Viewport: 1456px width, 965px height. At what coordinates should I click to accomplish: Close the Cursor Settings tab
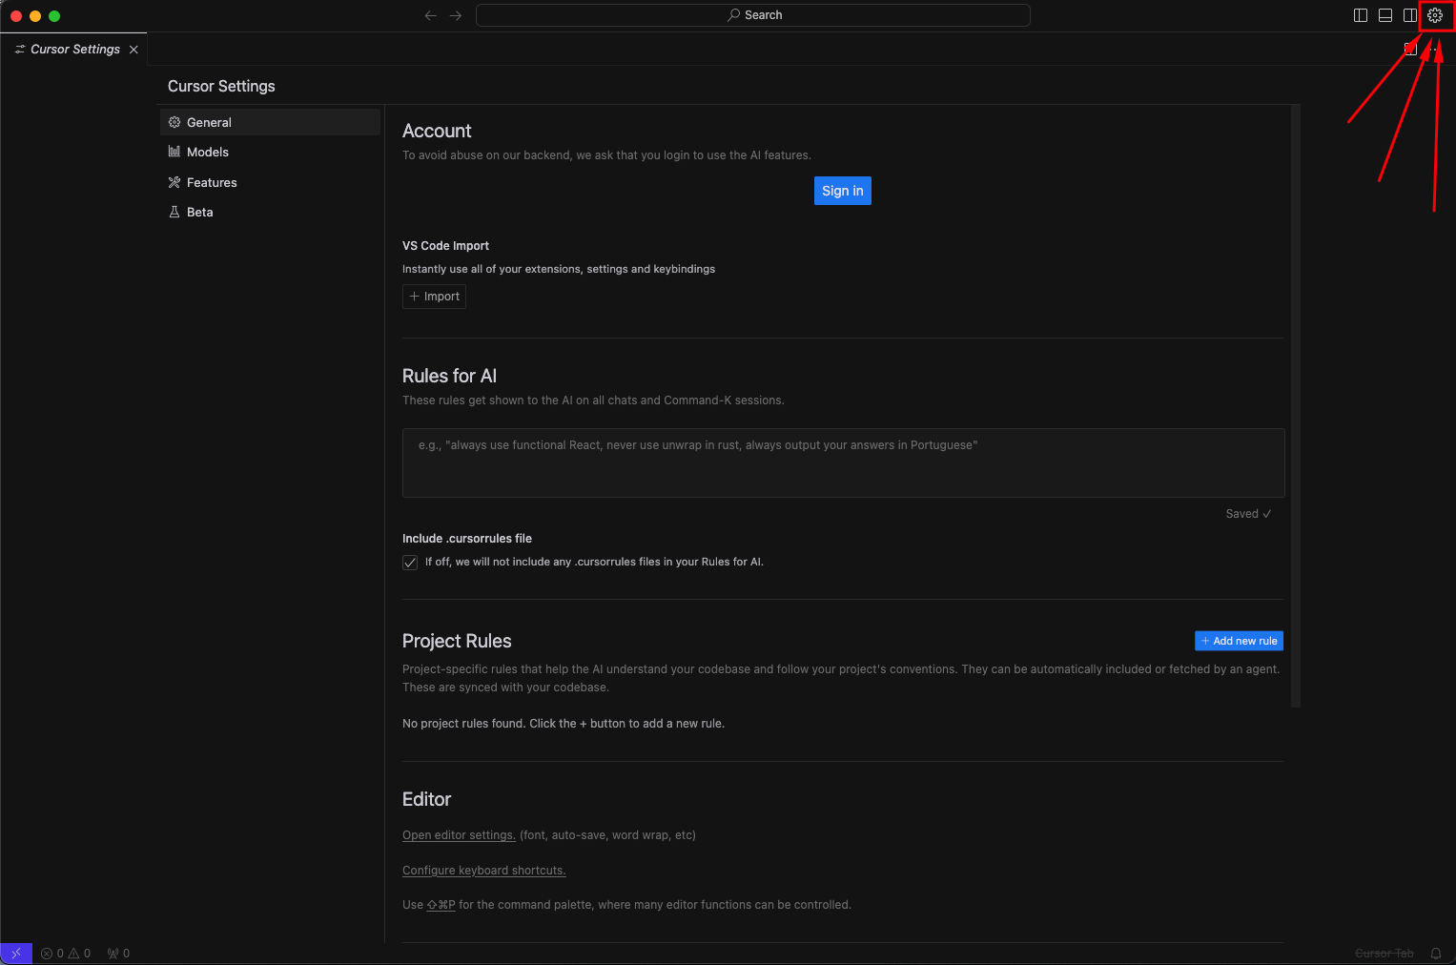coord(133,50)
